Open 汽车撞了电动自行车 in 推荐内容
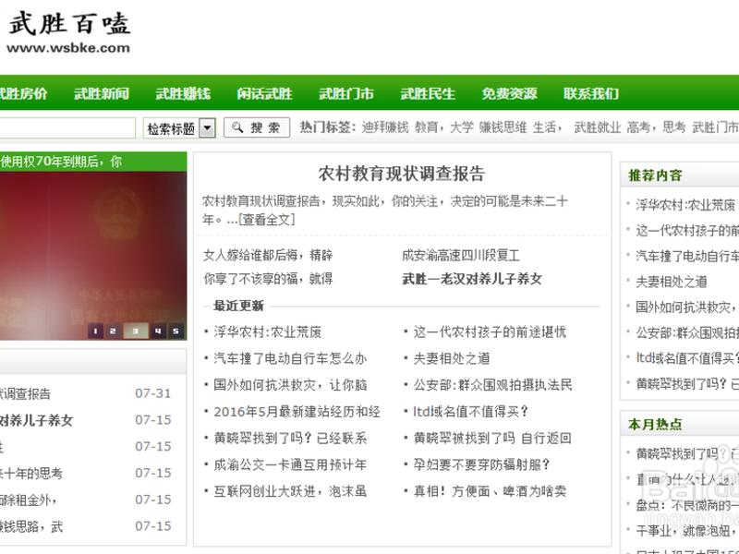 coord(687,256)
